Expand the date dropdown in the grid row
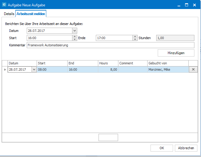Viewport: 201px width, 157px height. (34, 69)
